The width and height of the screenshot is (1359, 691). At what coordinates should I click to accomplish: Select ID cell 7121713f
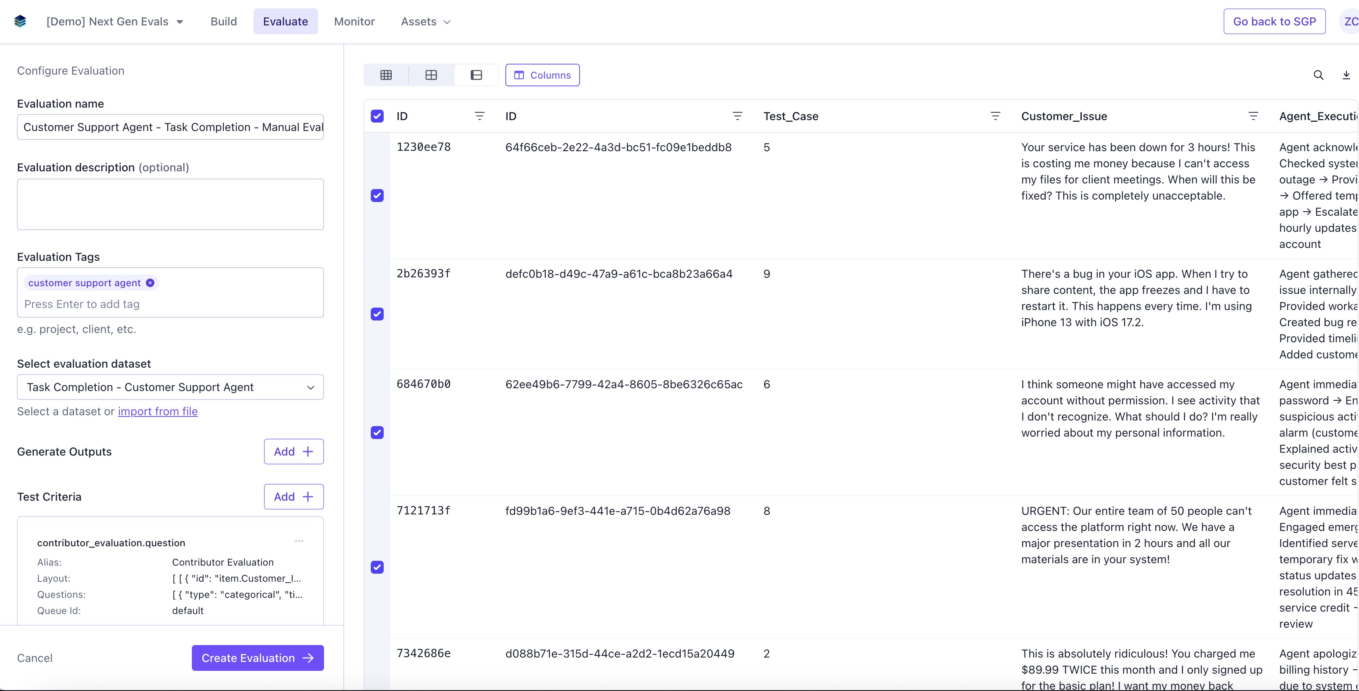coord(424,511)
